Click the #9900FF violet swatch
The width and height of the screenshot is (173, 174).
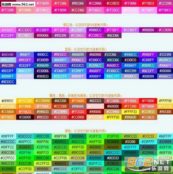[x=148, y=55]
